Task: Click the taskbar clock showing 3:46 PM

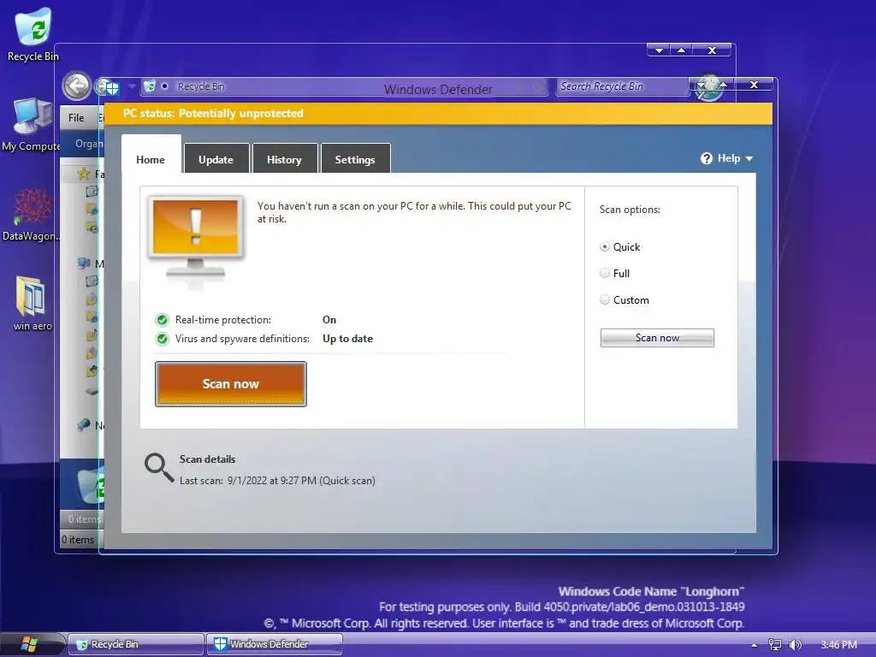Action: pyautogui.click(x=838, y=645)
